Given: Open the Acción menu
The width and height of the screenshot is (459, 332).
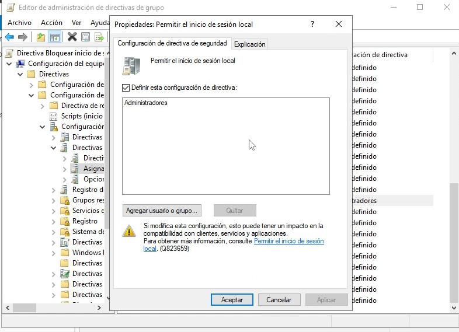Looking at the screenshot, I should pos(51,22).
